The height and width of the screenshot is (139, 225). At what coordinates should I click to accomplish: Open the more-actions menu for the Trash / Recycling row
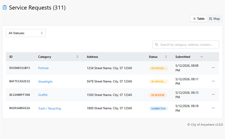[213, 108]
